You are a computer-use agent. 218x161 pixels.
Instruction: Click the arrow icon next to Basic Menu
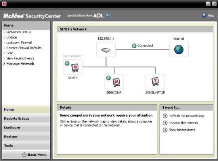click(x=24, y=155)
